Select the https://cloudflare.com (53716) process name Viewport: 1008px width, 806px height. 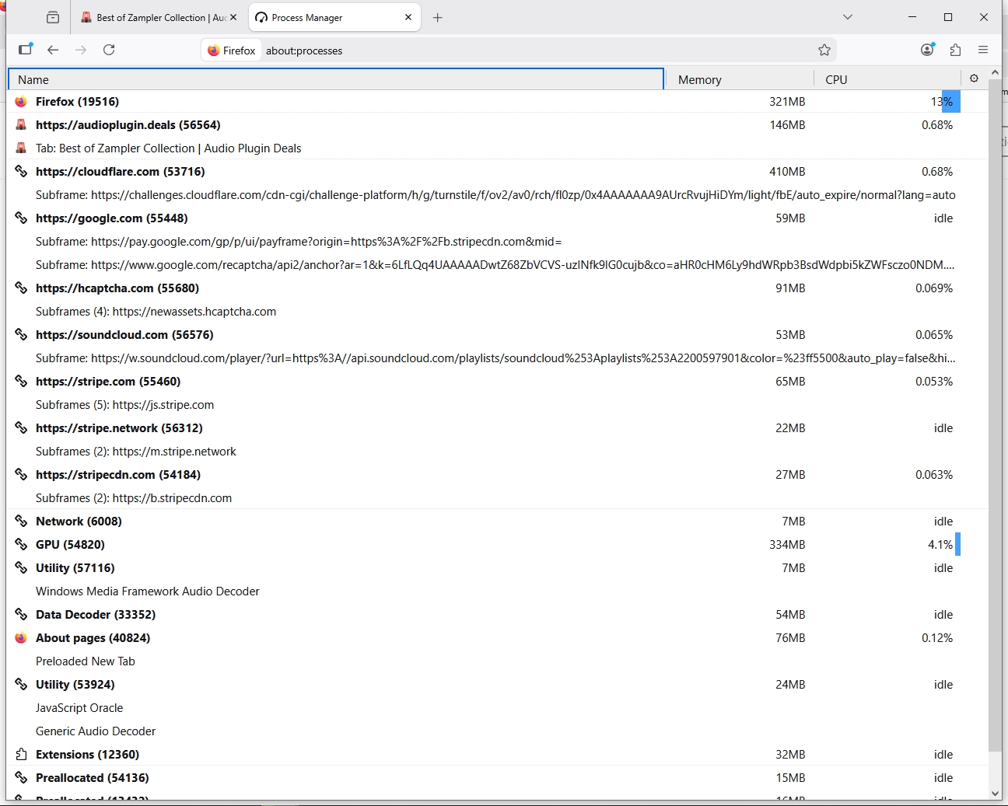[x=121, y=172]
